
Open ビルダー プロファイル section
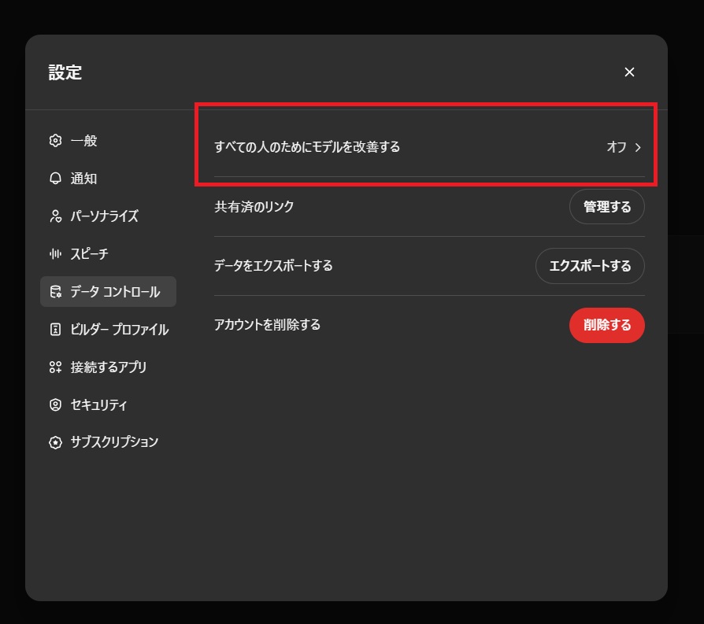[108, 329]
